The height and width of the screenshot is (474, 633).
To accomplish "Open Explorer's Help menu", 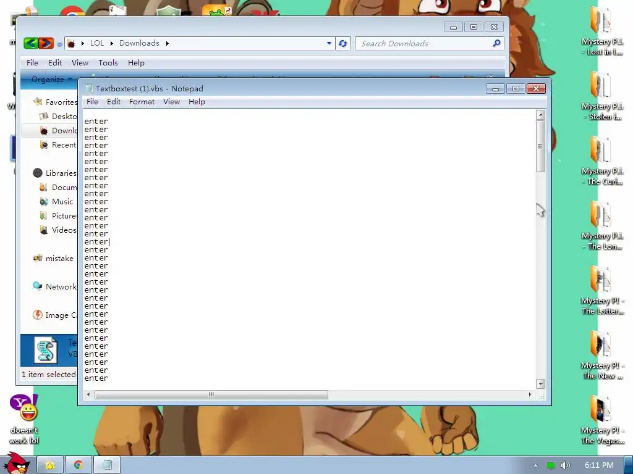I will 136,62.
